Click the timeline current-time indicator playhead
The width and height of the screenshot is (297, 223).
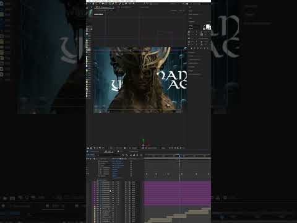[x=179, y=156]
